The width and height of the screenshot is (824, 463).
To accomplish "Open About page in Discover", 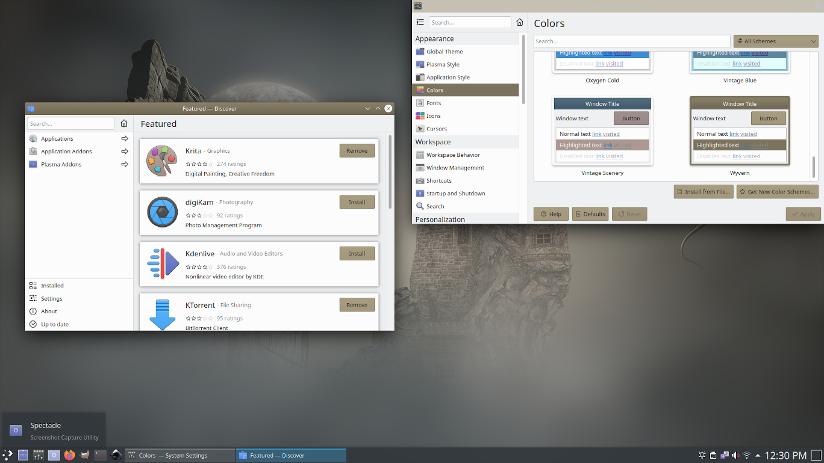I will point(79,311).
